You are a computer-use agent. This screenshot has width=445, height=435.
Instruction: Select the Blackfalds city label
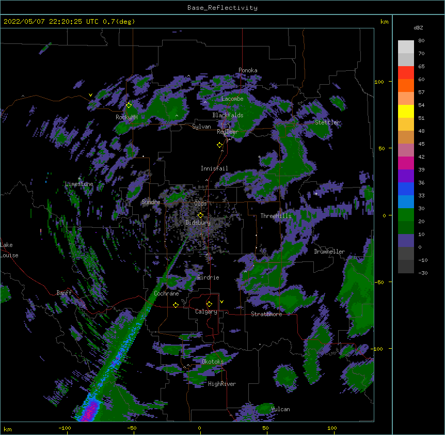click(228, 115)
